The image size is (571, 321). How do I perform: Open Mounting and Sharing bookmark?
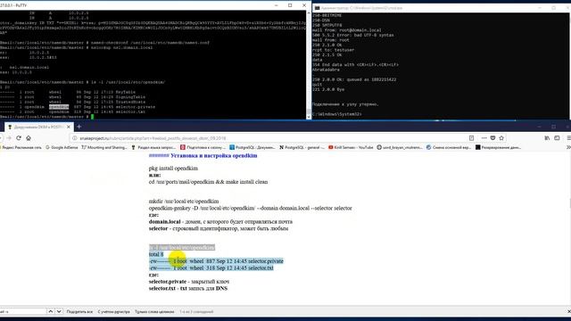tap(104, 147)
